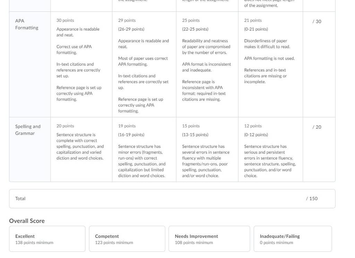The height and width of the screenshot is (258, 355).
Task: Choose the Competent overall score card
Action: pyautogui.click(x=127, y=239)
